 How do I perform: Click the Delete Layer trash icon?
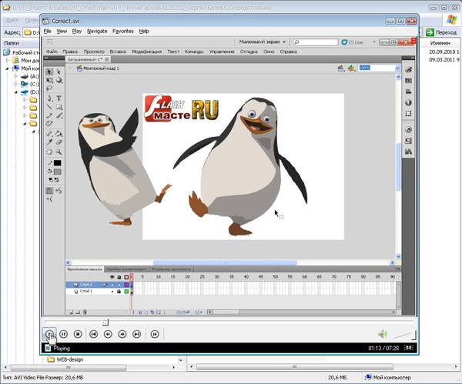click(x=85, y=312)
